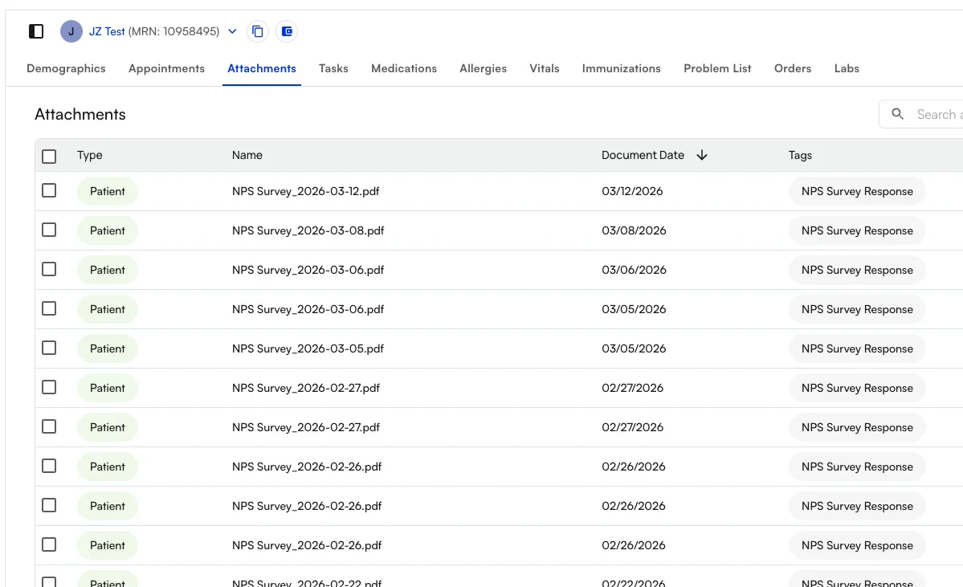The height and width of the screenshot is (587, 963).
Task: Sort by the Document Date column header
Action: click(x=643, y=155)
